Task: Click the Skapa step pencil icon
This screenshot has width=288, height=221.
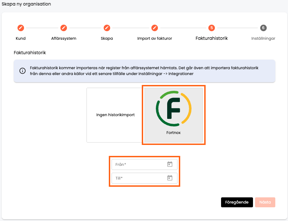Action: click(107, 28)
